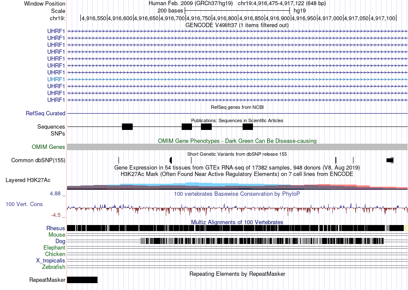This screenshot has width=408, height=290.
Task: Click the leftmost Common dbSNP variant tick
Action: pyautogui.click(x=119, y=160)
